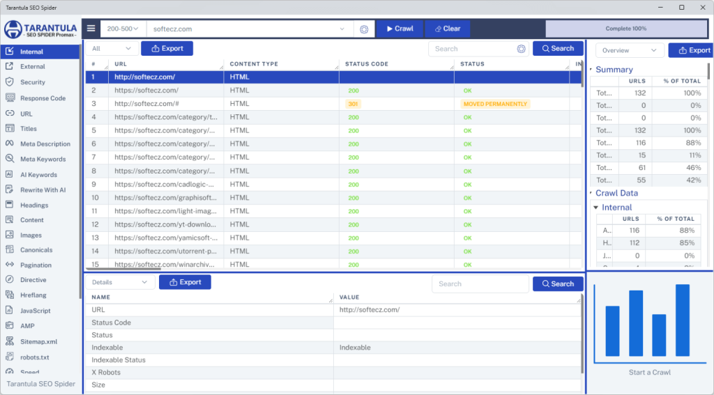Image resolution: width=714 pixels, height=395 pixels.
Task: Click the URL table horizontal scrollbar
Action: (123, 269)
